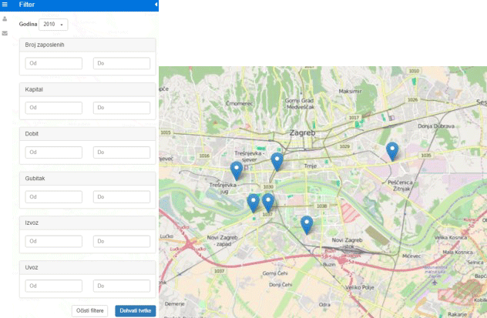Click the Maksimir label on map
This screenshot has width=487, height=318.
(x=350, y=91)
